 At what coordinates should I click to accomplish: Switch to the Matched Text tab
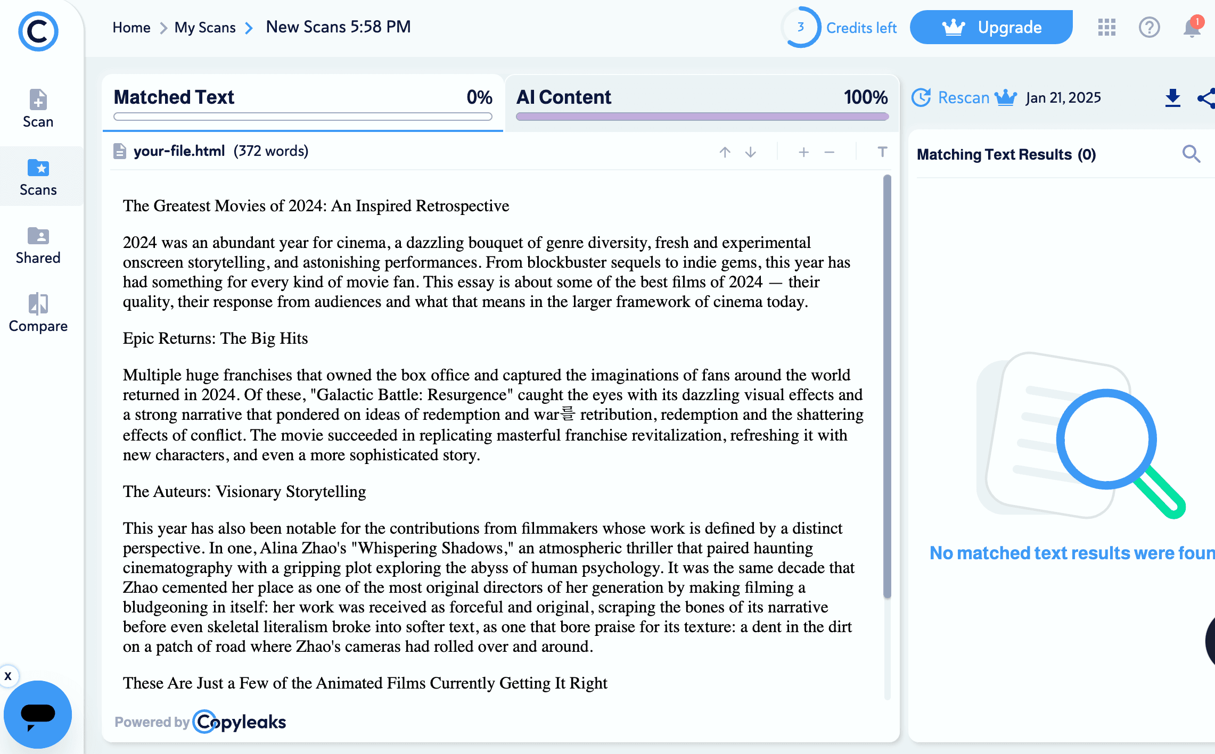302,102
